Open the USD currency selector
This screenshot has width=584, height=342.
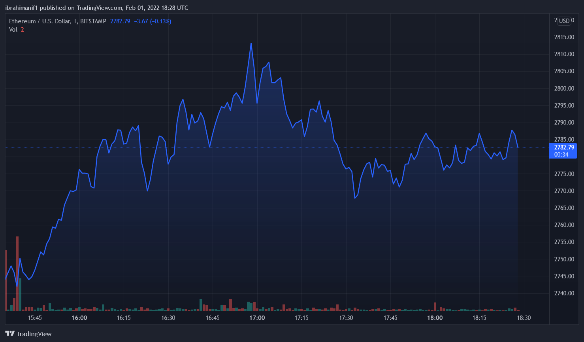564,21
